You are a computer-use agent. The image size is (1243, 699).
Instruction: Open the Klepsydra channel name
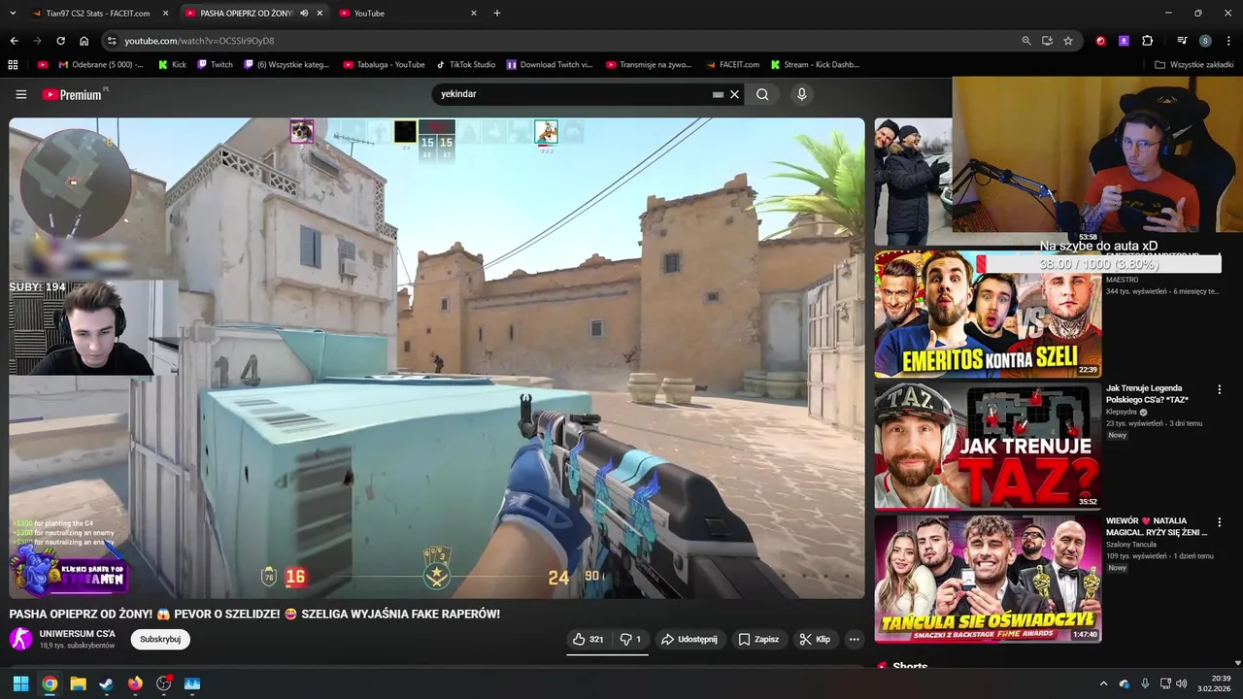coord(1122,412)
